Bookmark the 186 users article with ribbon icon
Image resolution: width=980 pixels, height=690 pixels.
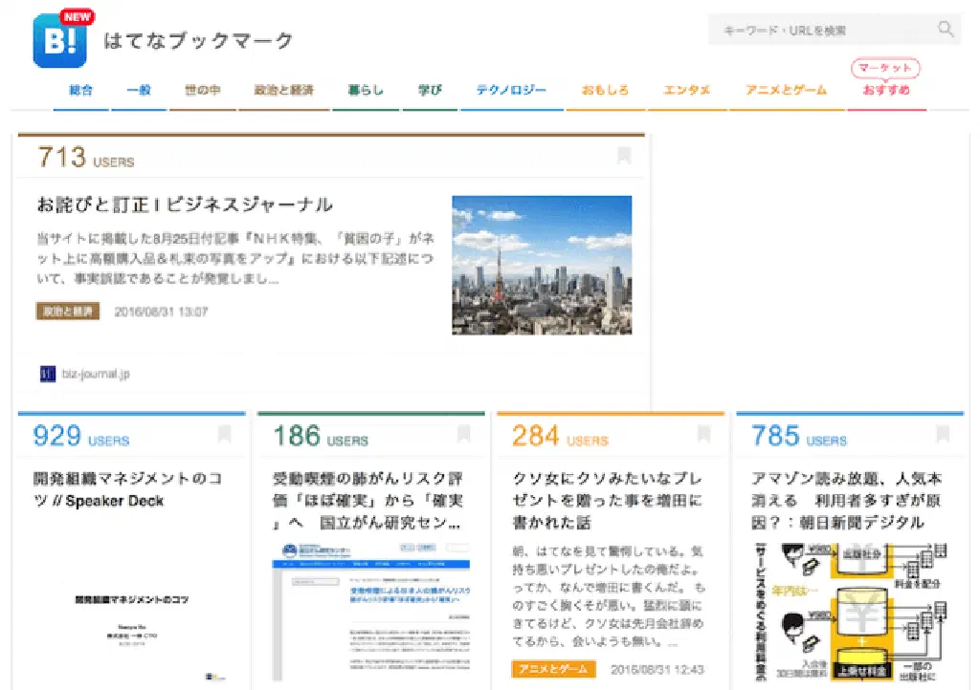pos(463,435)
